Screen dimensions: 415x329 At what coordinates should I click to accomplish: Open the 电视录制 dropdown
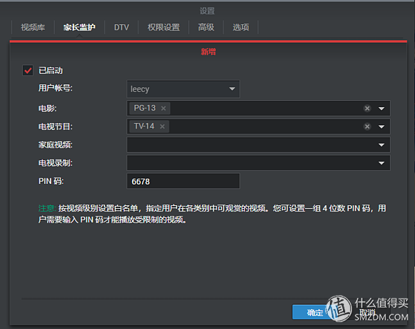258,163
